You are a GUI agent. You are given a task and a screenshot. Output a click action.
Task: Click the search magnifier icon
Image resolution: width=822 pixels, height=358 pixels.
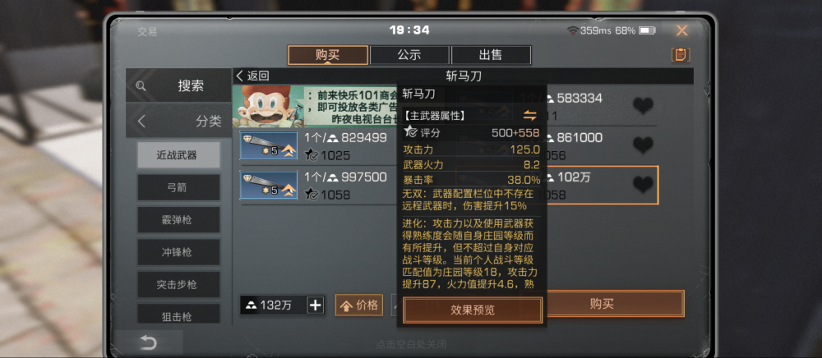click(141, 86)
